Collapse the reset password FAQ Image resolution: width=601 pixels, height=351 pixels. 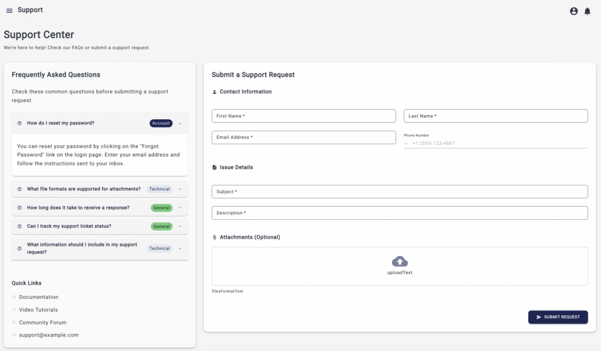click(x=180, y=123)
